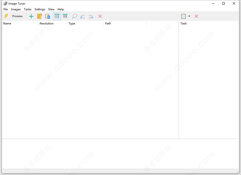Switch to details list view icon
This screenshot has height=175, width=241.
coord(57,16)
